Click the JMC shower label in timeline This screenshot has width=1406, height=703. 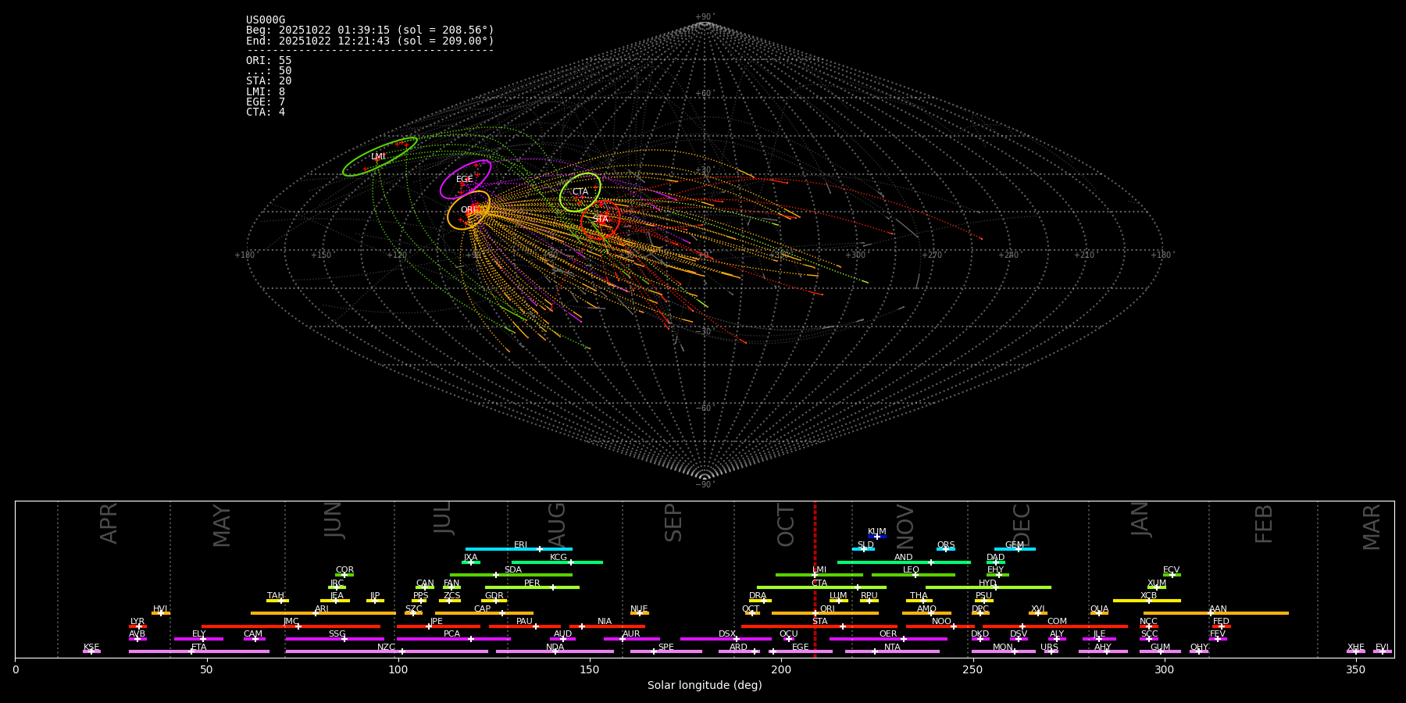pos(291,622)
